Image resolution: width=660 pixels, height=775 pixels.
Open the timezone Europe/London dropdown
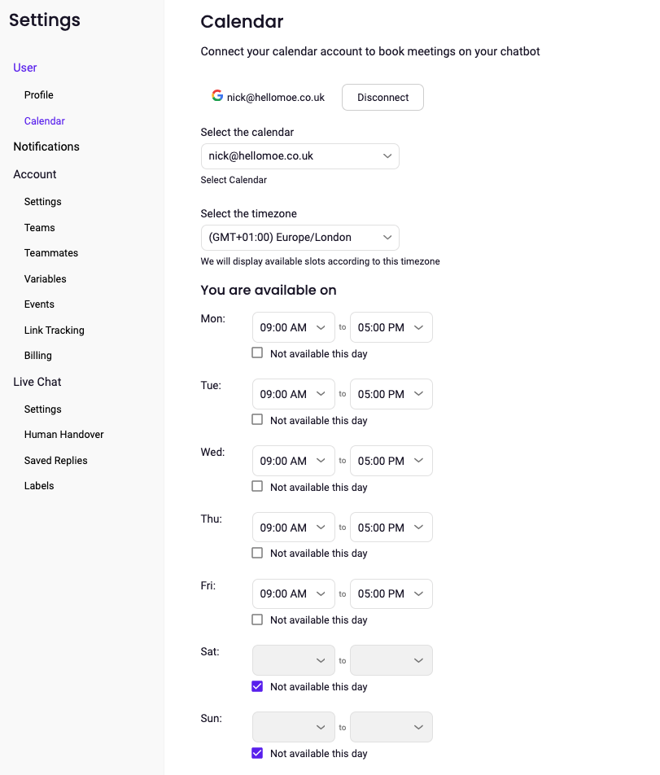point(299,238)
